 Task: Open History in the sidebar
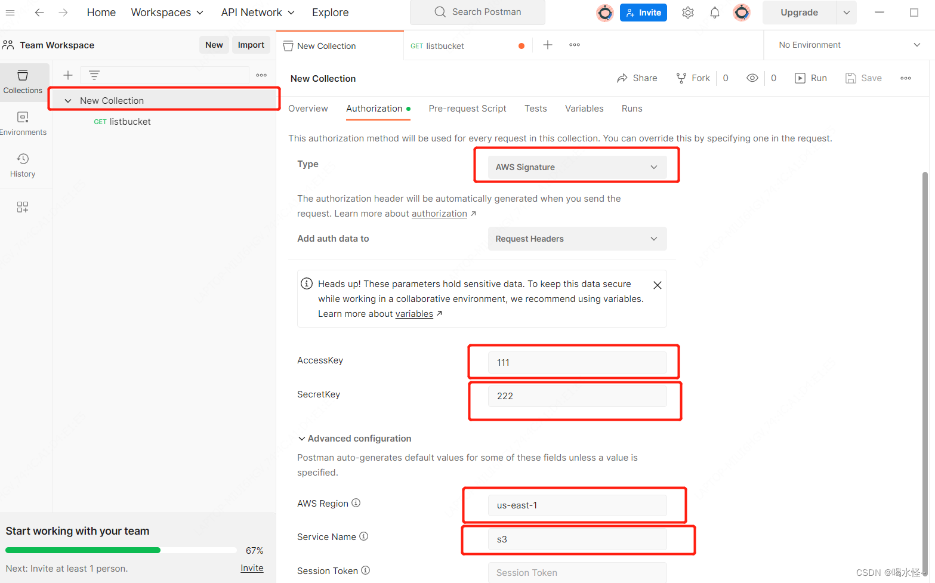23,165
